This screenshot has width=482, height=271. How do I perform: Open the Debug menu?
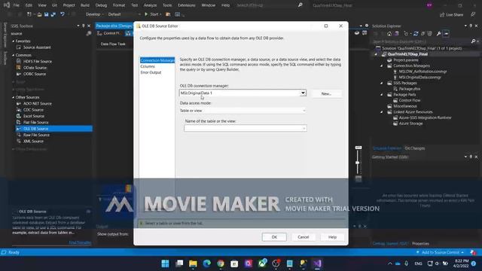tap(101, 5)
